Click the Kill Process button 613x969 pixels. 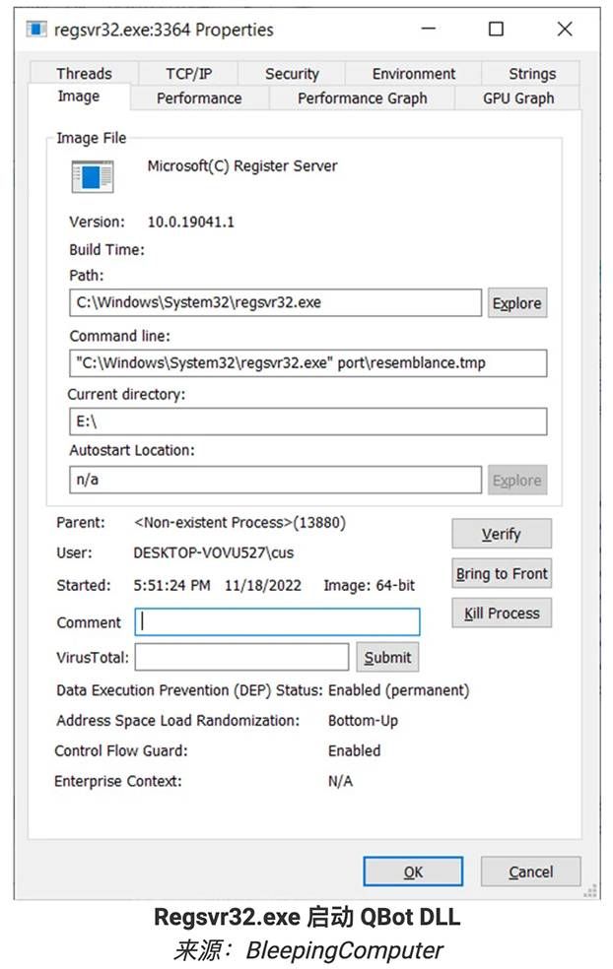[x=501, y=614]
